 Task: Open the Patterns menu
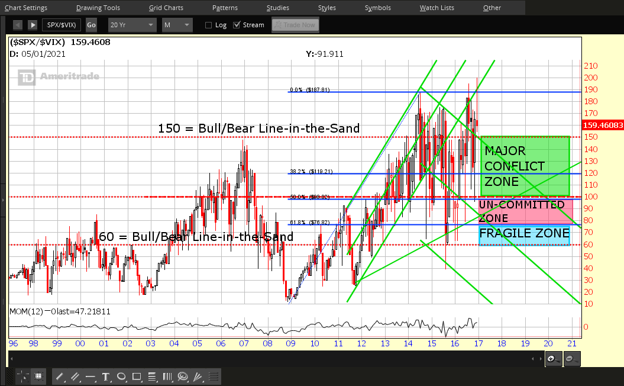(225, 8)
